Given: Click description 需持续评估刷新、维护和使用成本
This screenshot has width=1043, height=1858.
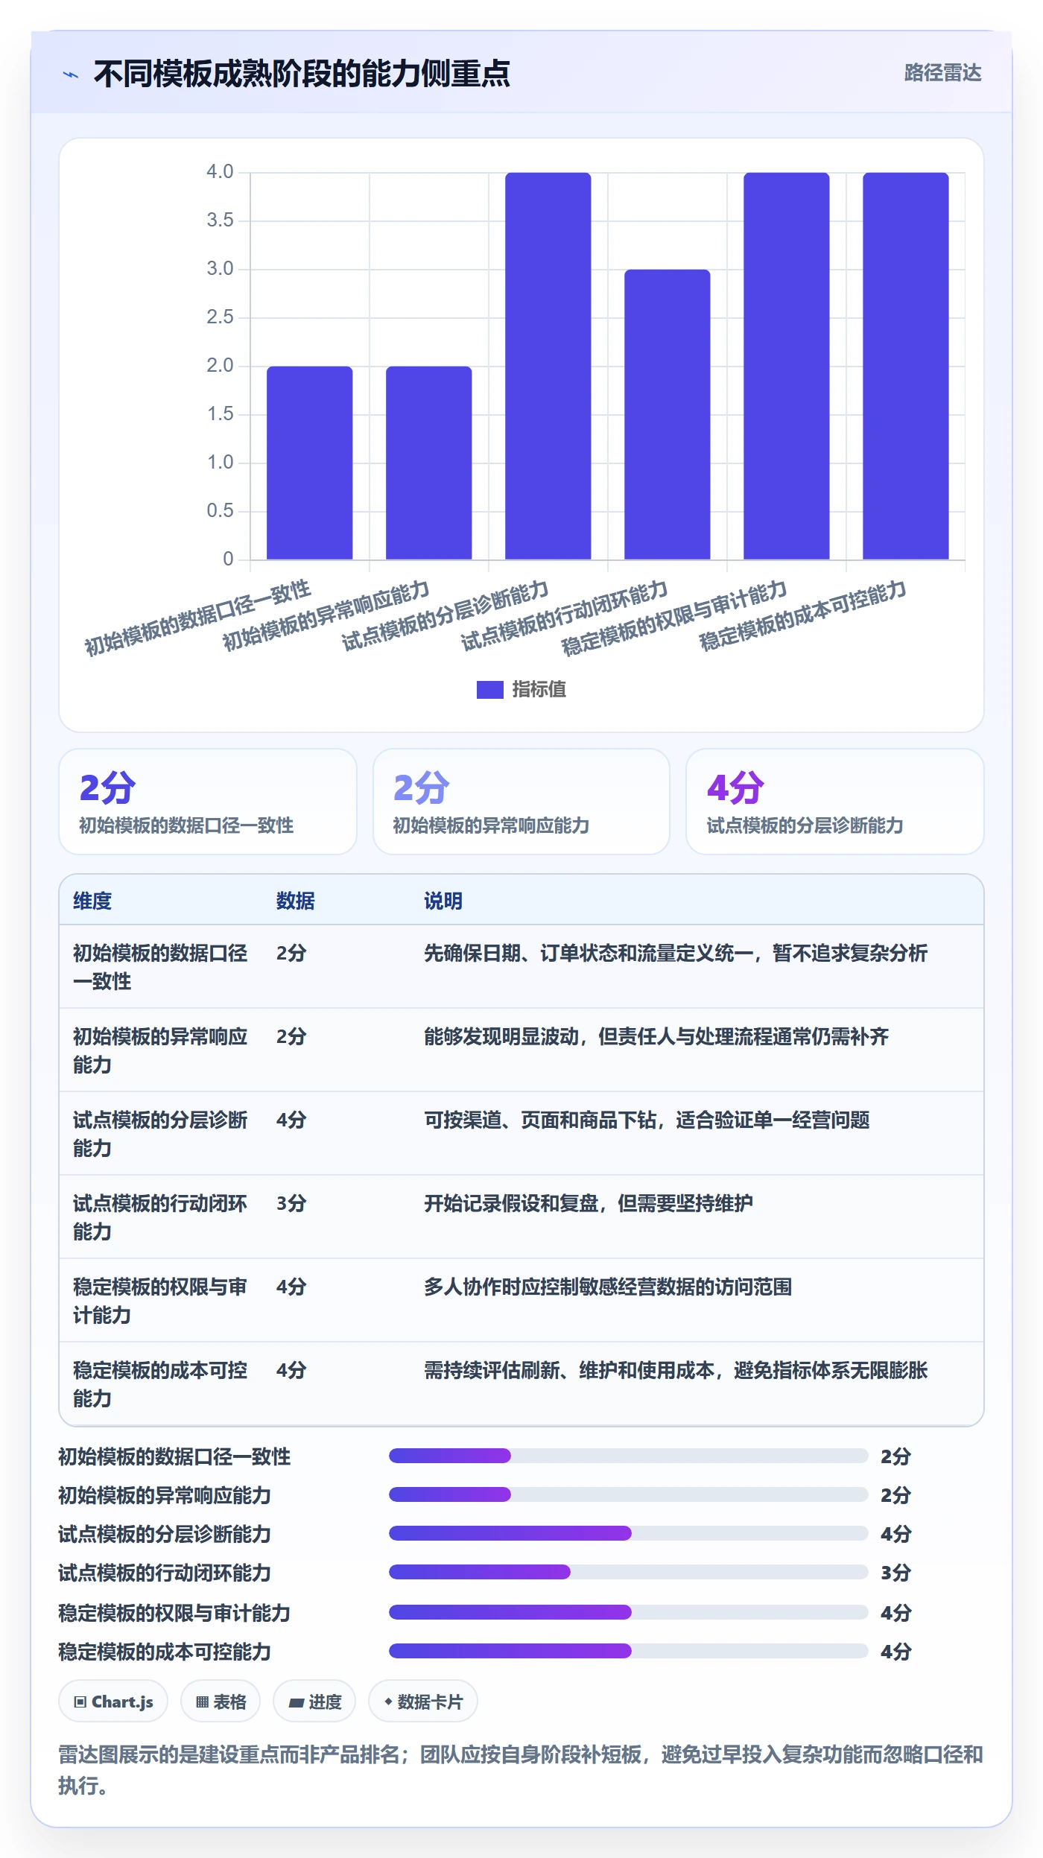Looking at the screenshot, I should coord(676,1370).
